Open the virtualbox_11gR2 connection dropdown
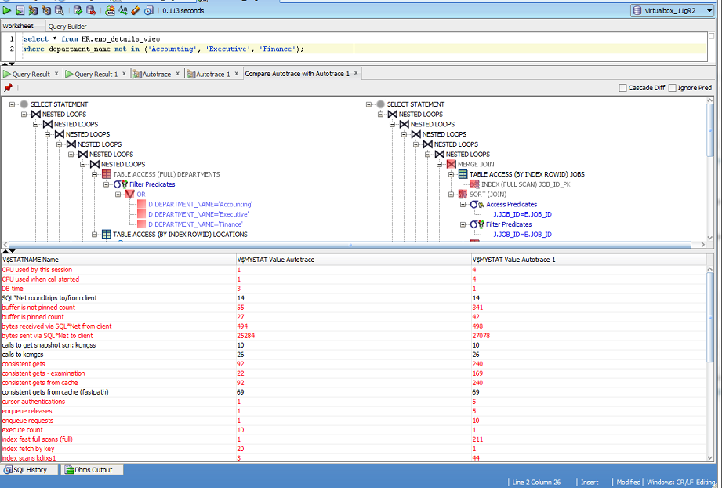This screenshot has width=722, height=488. (709, 11)
